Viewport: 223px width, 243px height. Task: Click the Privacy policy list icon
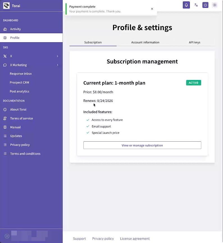coord(5,145)
